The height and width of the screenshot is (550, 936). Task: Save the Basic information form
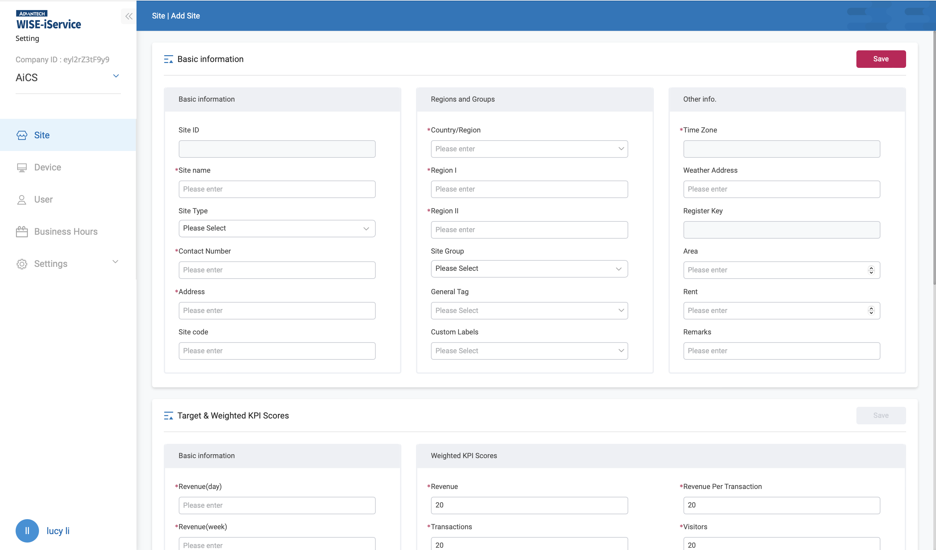coord(881,59)
